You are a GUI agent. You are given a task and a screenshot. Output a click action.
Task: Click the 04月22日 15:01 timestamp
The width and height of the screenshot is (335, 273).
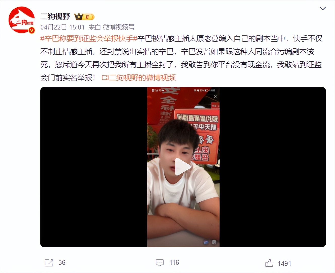(x=62, y=27)
